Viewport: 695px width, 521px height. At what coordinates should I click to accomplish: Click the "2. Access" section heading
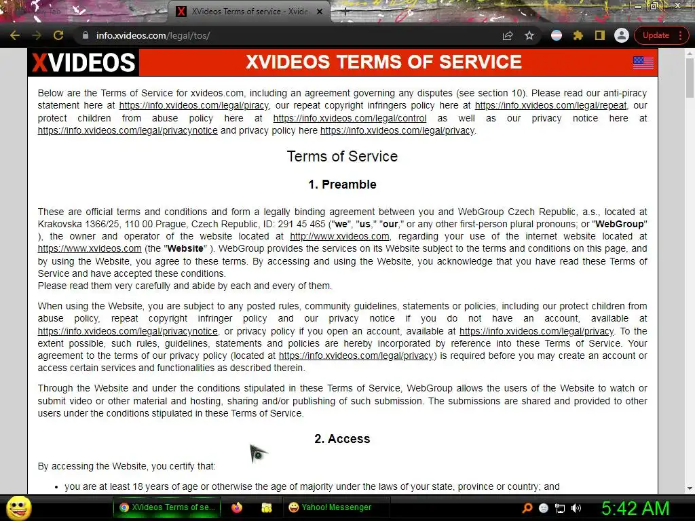[342, 439]
